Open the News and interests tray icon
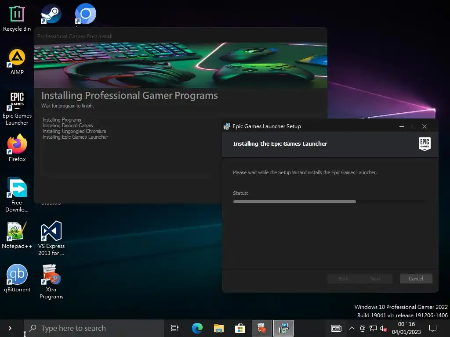Image resolution: width=450 pixels, height=337 pixels. coord(336,328)
